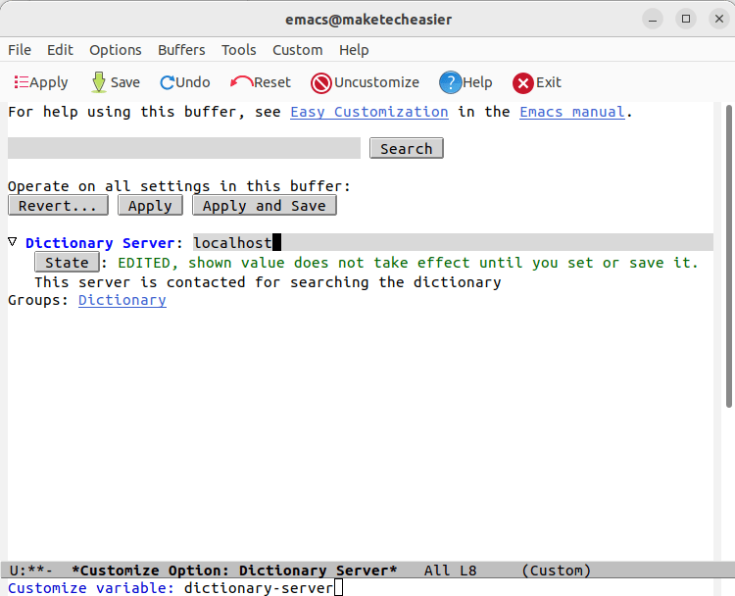Click the Search button
This screenshot has width=735, height=596.
[x=407, y=148]
